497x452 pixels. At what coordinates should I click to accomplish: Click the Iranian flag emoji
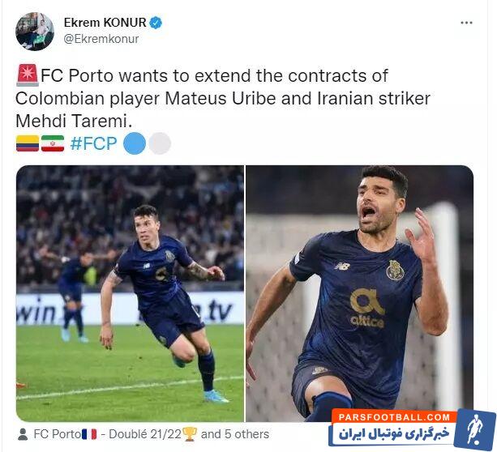[53, 143]
